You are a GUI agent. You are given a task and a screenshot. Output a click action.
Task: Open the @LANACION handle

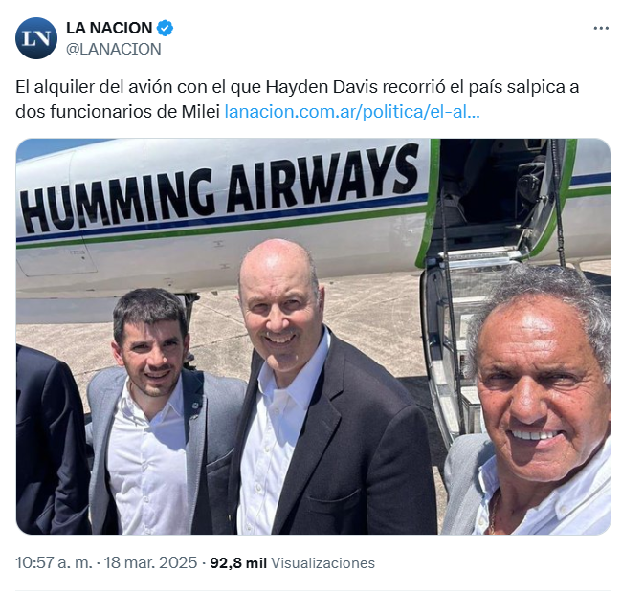pos(114,49)
